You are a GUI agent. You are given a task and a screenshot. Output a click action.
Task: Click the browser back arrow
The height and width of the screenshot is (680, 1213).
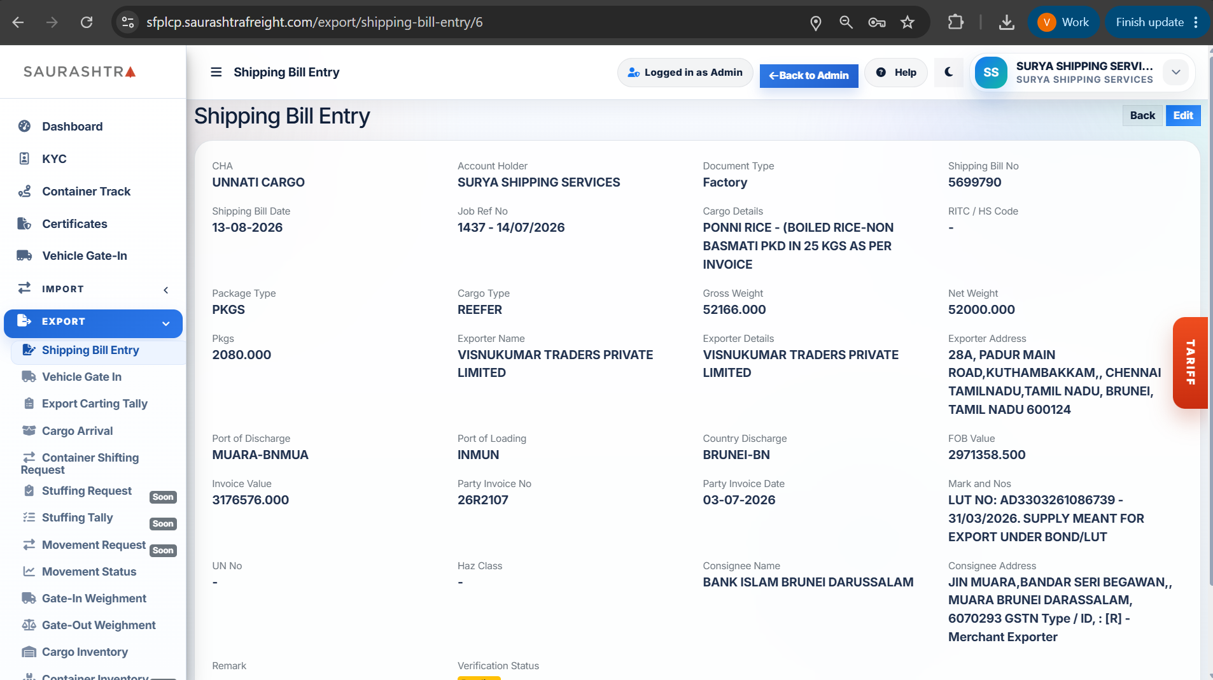tap(18, 22)
